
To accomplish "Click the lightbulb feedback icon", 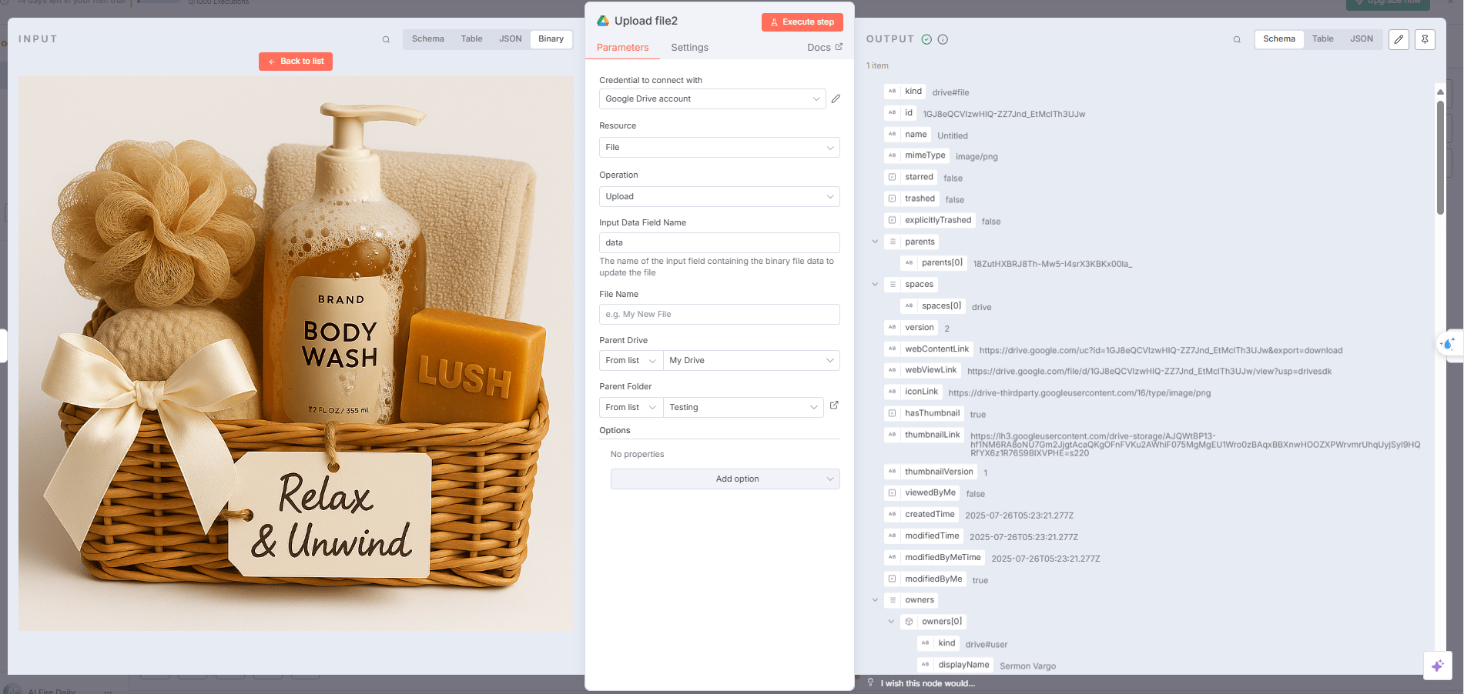I will pyautogui.click(x=870, y=682).
